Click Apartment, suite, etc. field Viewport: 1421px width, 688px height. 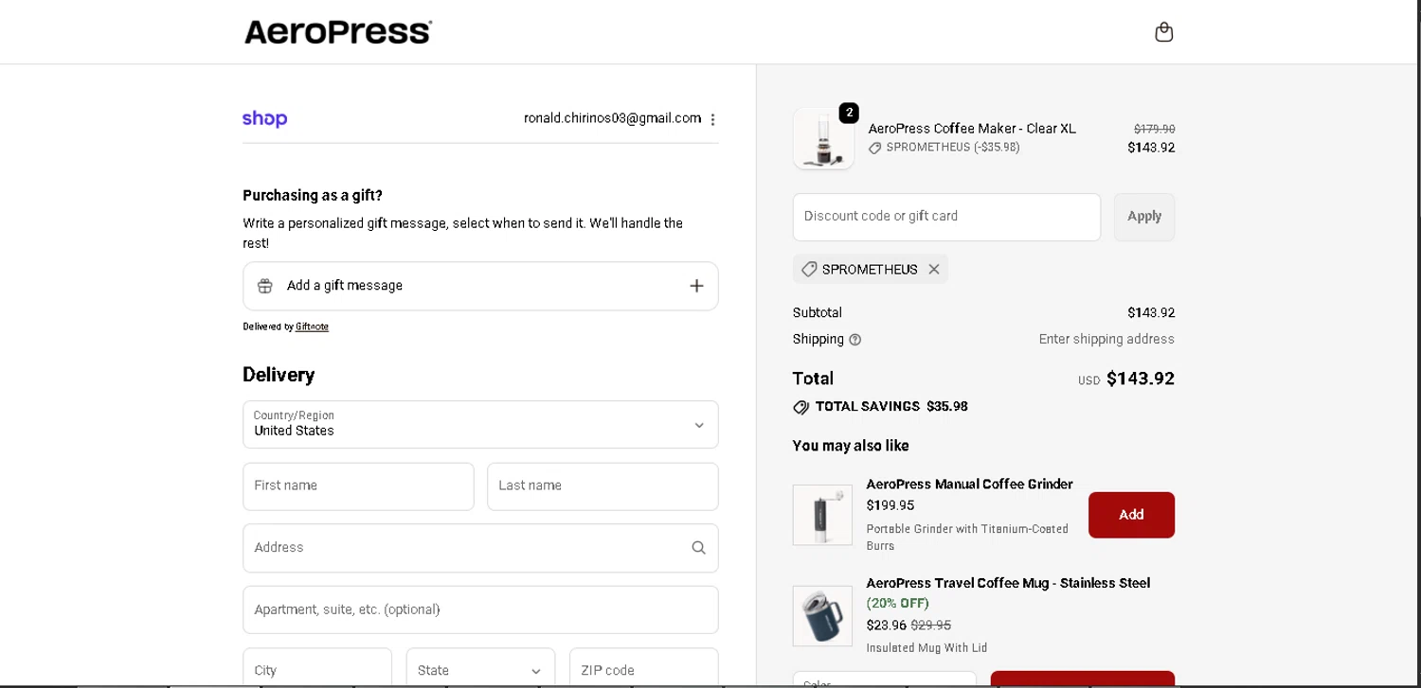click(x=480, y=609)
